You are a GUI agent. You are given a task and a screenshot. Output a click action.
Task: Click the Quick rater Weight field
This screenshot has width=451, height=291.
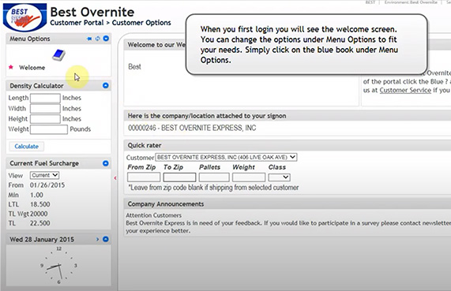(x=249, y=177)
